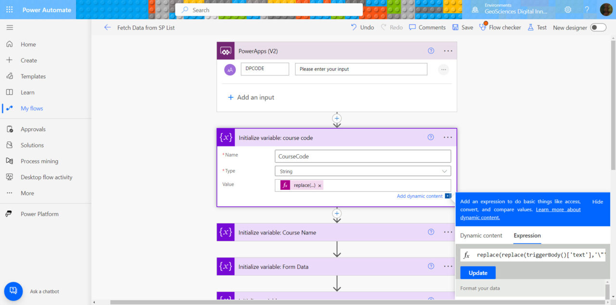The image size is (616, 305).
Task: Open the settings gear icon
Action: (568, 10)
